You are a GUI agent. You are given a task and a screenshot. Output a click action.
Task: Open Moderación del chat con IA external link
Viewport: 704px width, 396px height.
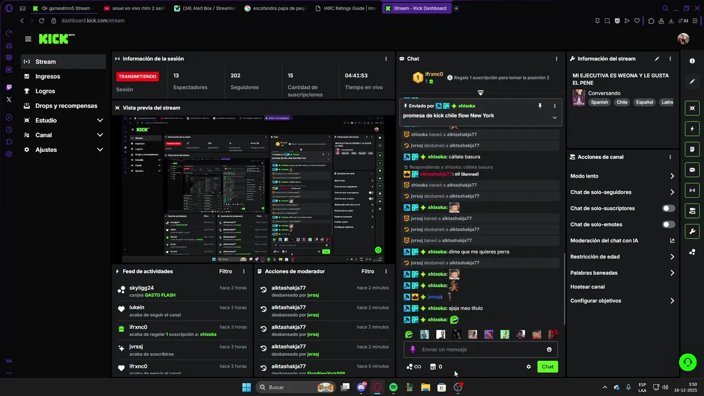coord(672,240)
